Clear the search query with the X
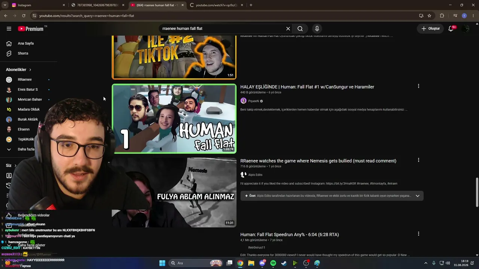This screenshot has height=269, width=479. point(288,29)
